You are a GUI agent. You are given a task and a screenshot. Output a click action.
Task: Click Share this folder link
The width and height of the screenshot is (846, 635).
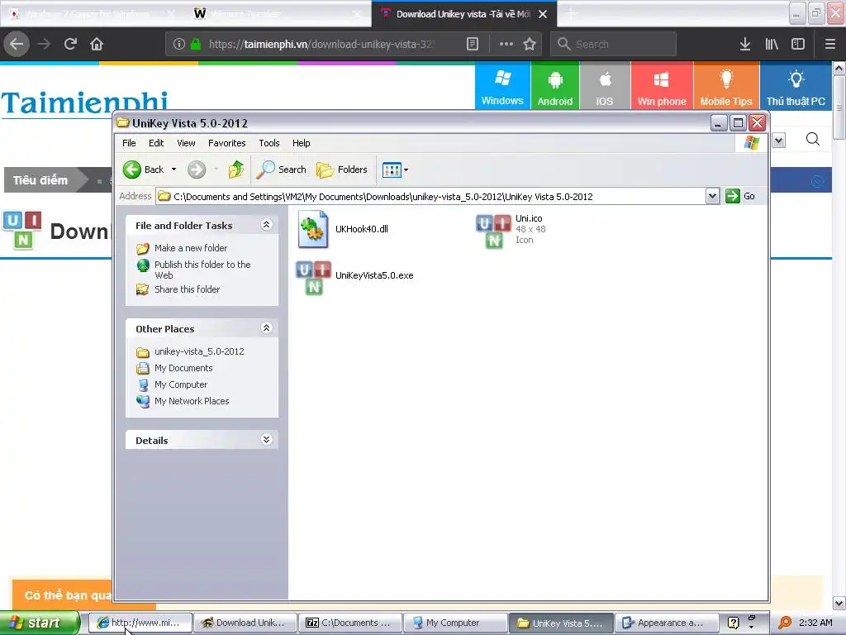(188, 289)
